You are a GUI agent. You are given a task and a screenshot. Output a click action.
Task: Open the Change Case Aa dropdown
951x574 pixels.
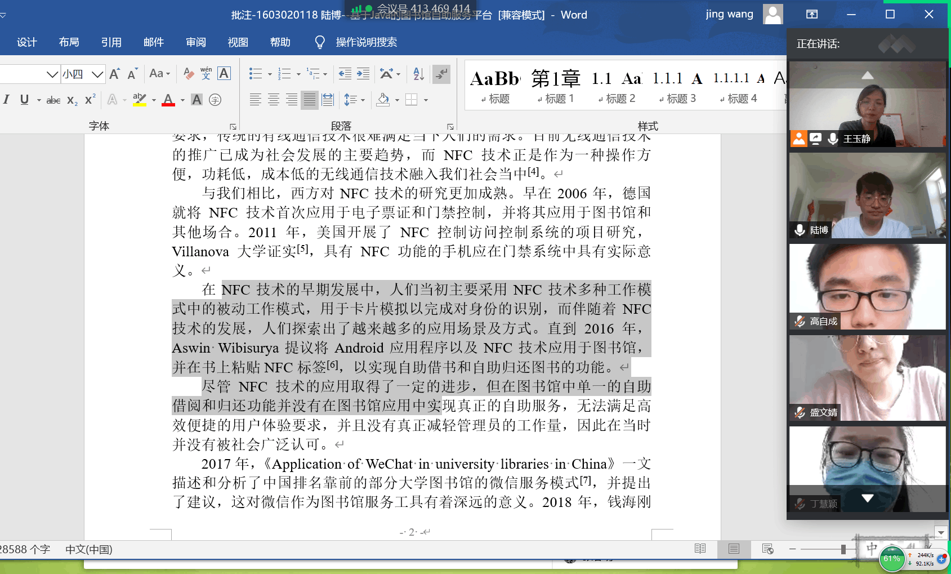click(x=159, y=74)
